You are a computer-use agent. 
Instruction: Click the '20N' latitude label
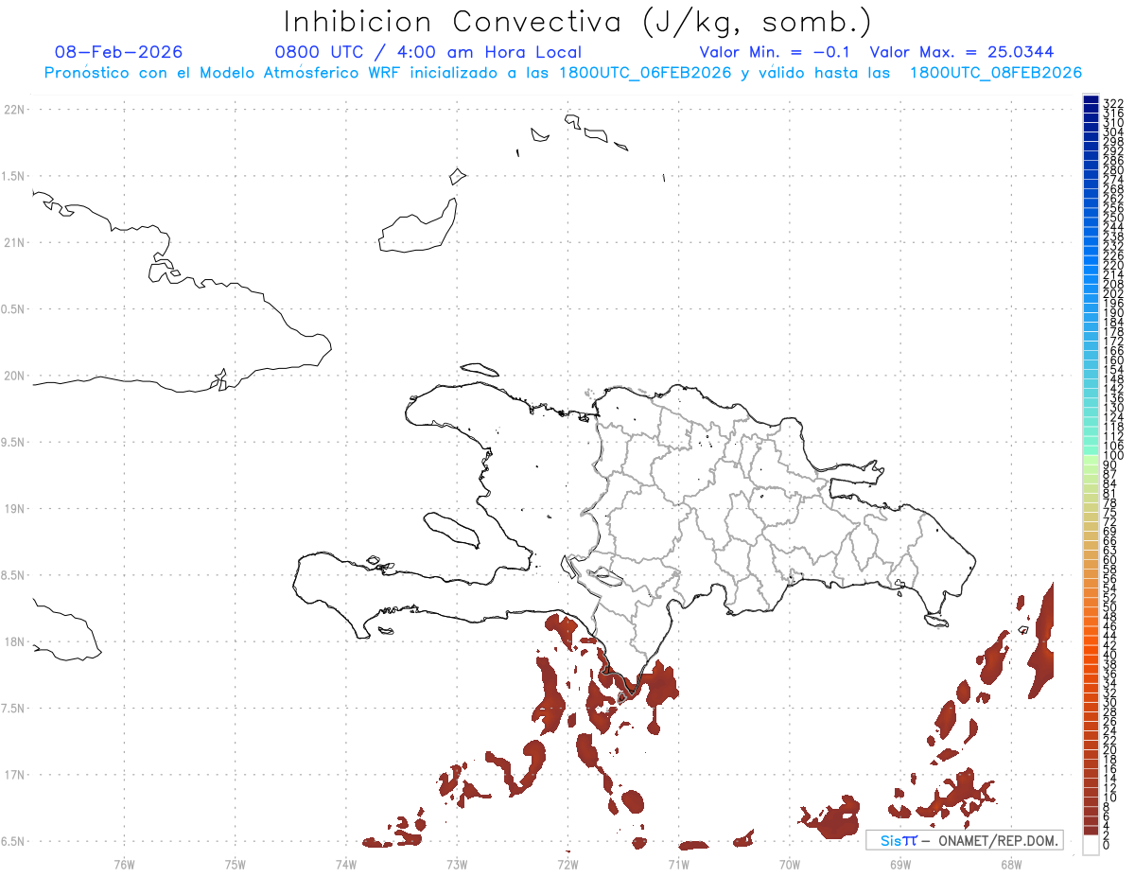click(14, 376)
